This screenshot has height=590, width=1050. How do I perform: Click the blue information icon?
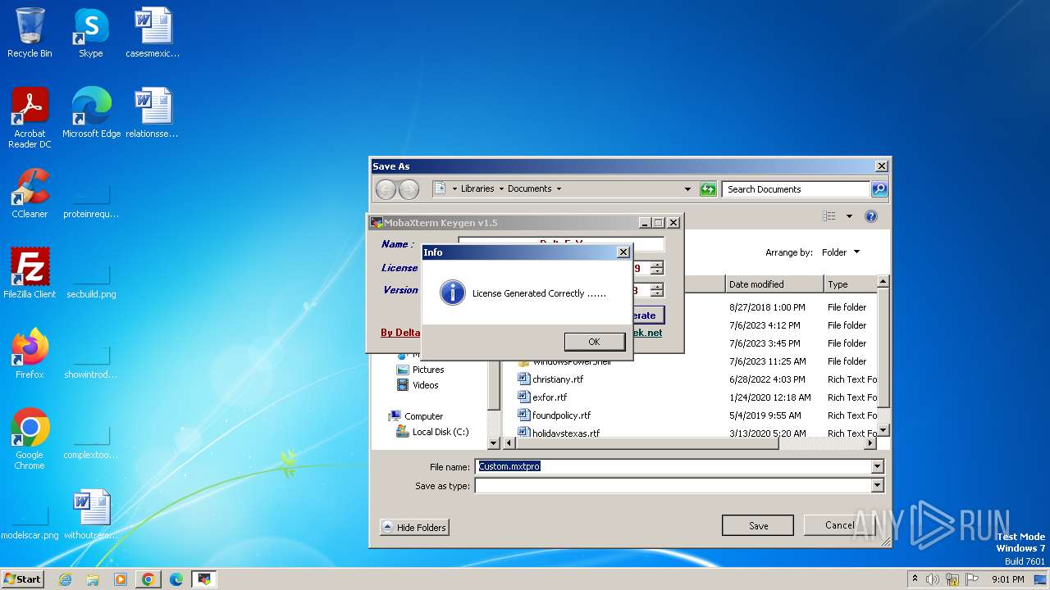452,293
